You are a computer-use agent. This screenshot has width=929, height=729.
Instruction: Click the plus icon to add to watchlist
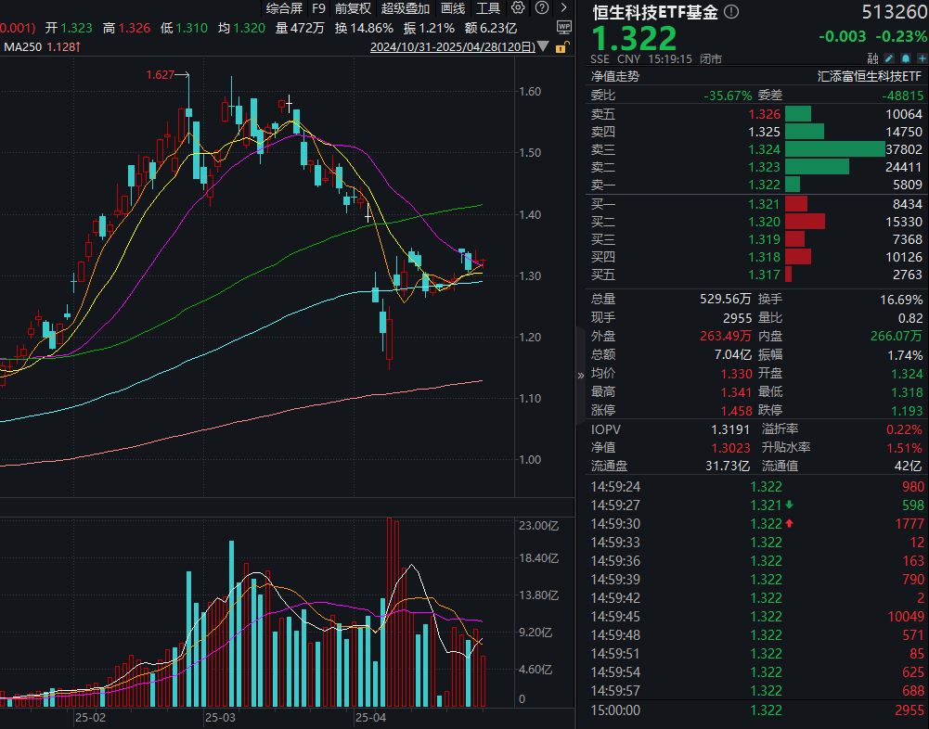923,58
